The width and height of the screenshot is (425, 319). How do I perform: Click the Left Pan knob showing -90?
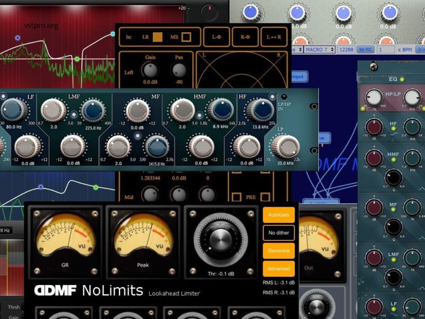[x=179, y=70]
